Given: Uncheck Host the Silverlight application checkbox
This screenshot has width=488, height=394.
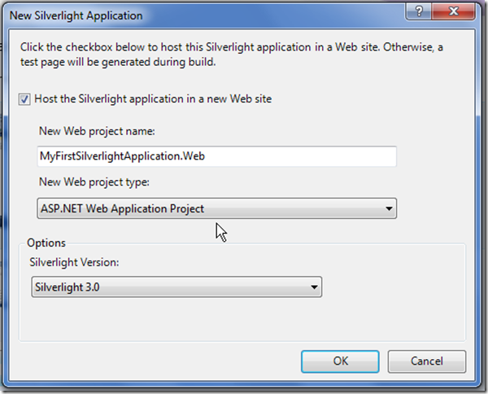Looking at the screenshot, I should point(24,99).
